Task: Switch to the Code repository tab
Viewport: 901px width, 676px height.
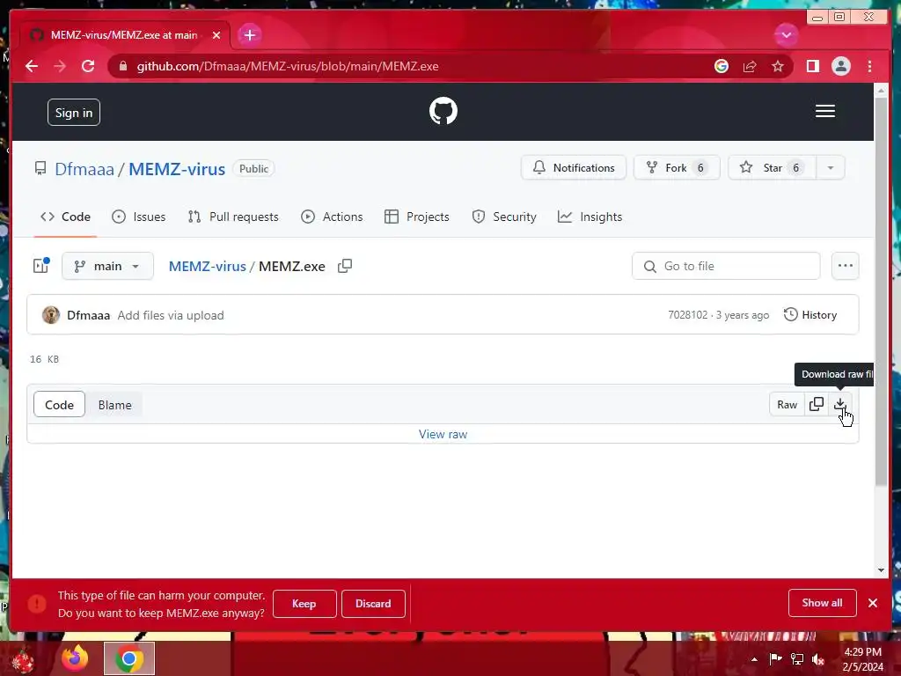Action: click(x=65, y=217)
